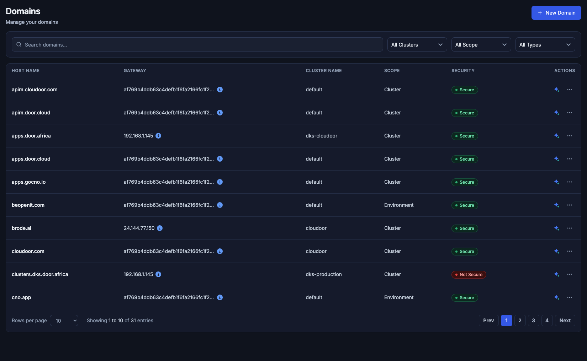Open the more actions menu for cloudoor.com
This screenshot has width=587, height=361.
570,251
